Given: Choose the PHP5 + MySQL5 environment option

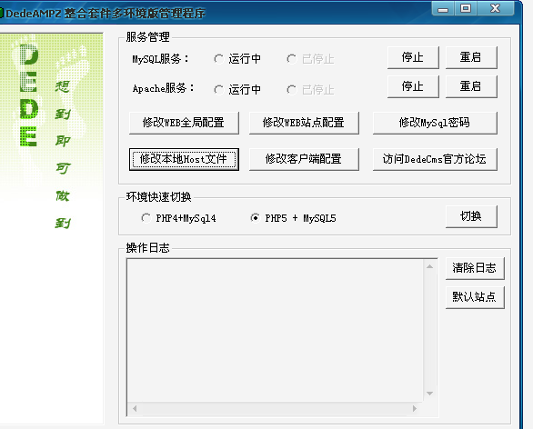Looking at the screenshot, I should coord(255,218).
